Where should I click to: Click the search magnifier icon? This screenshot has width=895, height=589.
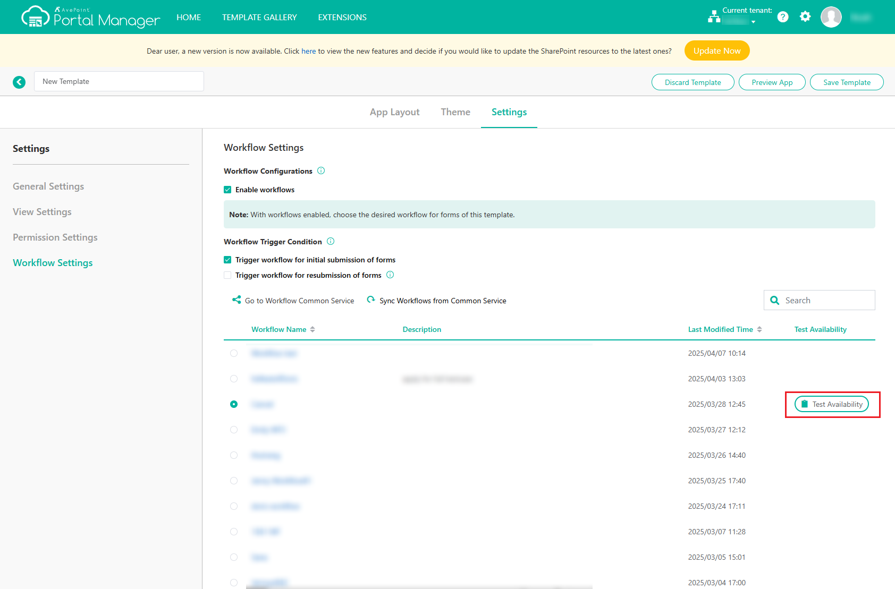pyautogui.click(x=775, y=300)
